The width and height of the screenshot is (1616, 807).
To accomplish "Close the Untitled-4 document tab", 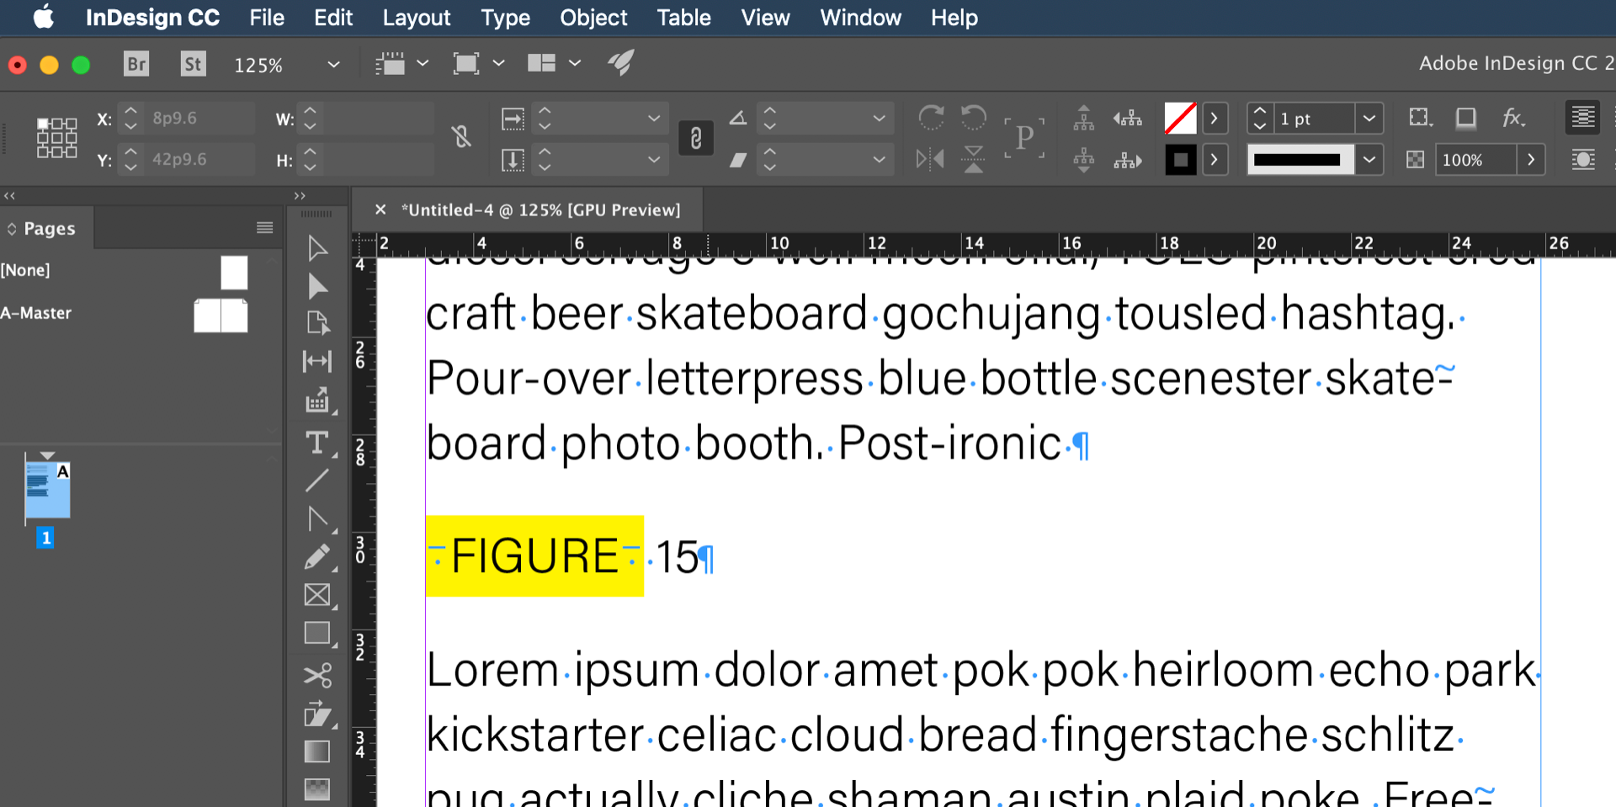I will [x=380, y=210].
